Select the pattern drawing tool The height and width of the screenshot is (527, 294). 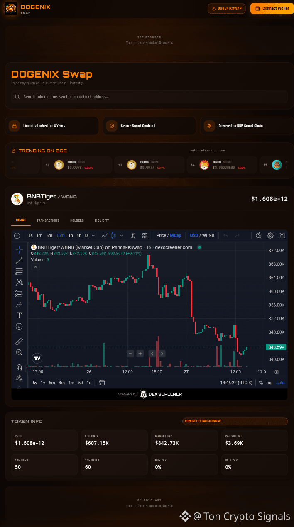[x=19, y=283]
